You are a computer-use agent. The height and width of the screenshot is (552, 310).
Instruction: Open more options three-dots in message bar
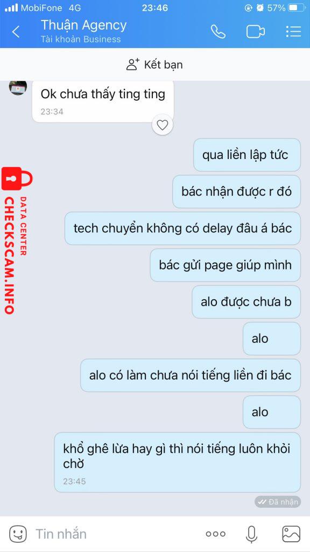click(x=215, y=534)
